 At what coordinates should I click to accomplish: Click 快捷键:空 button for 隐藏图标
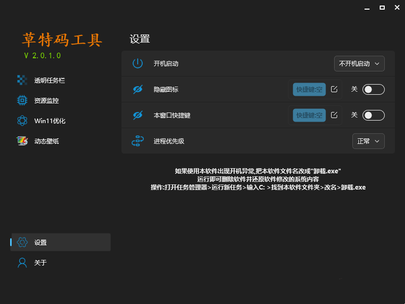309,89
